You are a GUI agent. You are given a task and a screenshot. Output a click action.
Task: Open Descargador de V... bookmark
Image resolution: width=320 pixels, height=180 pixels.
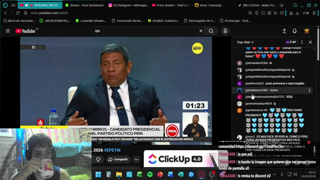point(200,21)
